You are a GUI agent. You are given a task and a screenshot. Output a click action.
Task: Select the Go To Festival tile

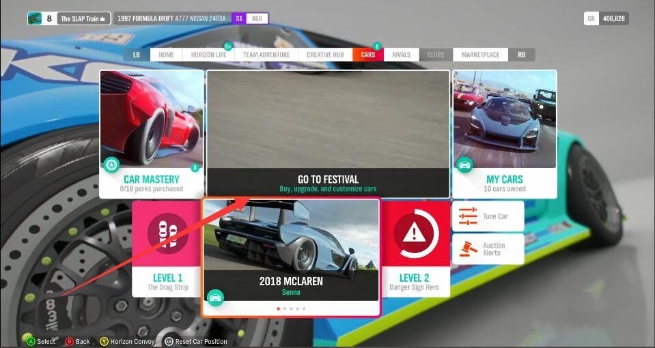point(328,134)
